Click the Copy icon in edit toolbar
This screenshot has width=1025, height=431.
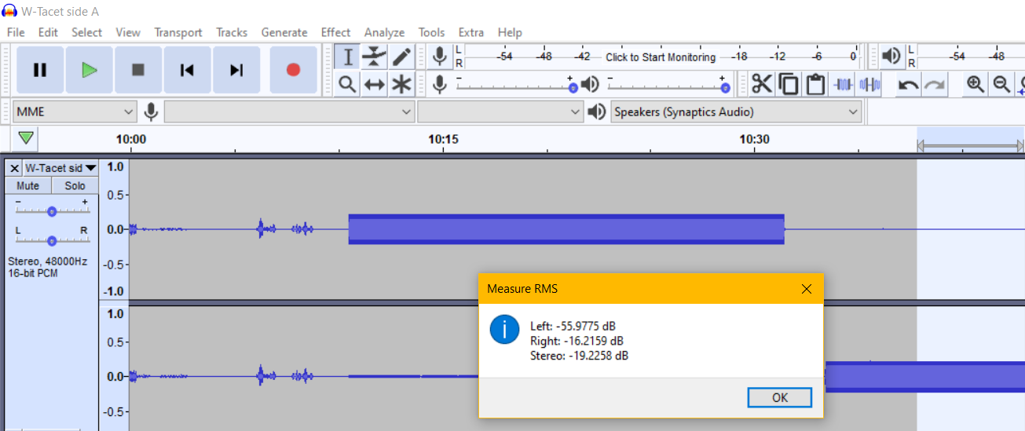(789, 84)
